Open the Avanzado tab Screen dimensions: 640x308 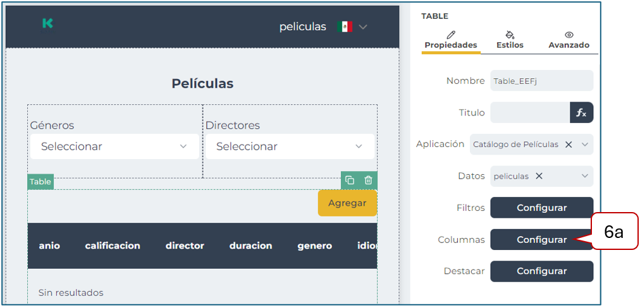point(569,40)
